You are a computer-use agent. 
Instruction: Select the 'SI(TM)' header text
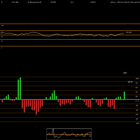tap(53, 2)
